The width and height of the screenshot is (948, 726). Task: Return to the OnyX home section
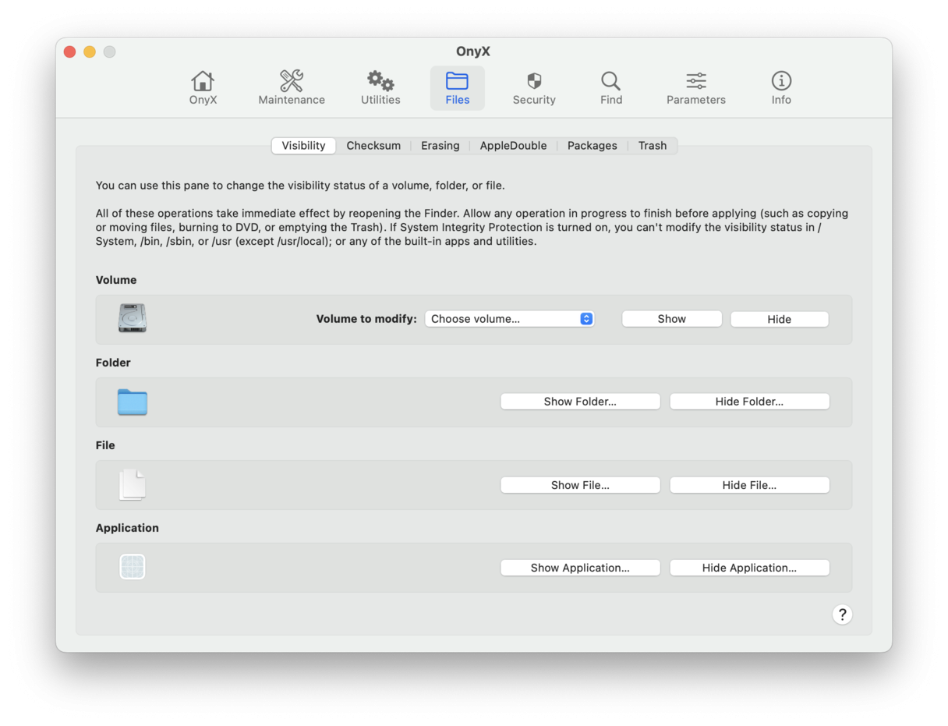tap(202, 86)
